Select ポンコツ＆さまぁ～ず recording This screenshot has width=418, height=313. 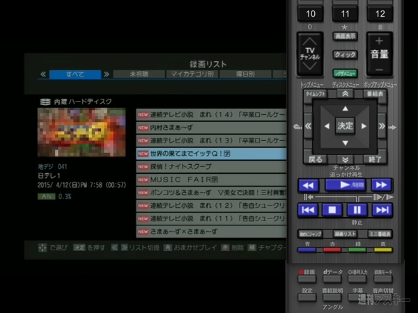[x=211, y=193]
